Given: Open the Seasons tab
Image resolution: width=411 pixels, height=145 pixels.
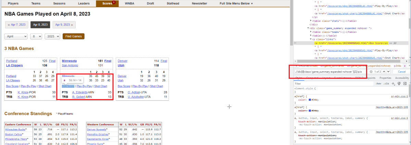Looking at the screenshot, I should click(60, 3).
